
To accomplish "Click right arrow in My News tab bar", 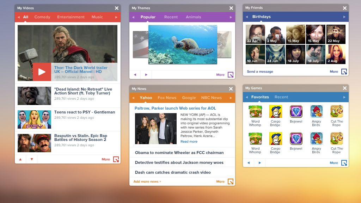I will pos(231,98).
